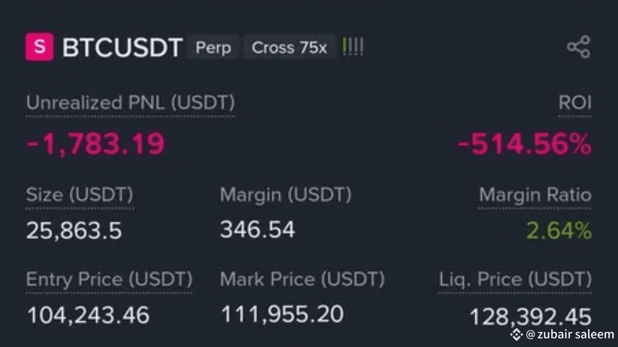
Task: Change the Cross 75x leverage setting
Action: [x=289, y=48]
